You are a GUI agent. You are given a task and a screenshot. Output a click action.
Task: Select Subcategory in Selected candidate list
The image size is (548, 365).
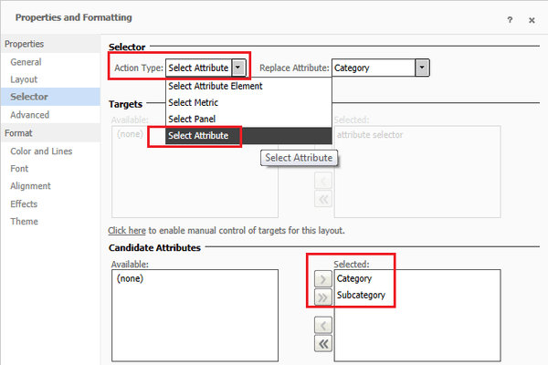click(361, 295)
